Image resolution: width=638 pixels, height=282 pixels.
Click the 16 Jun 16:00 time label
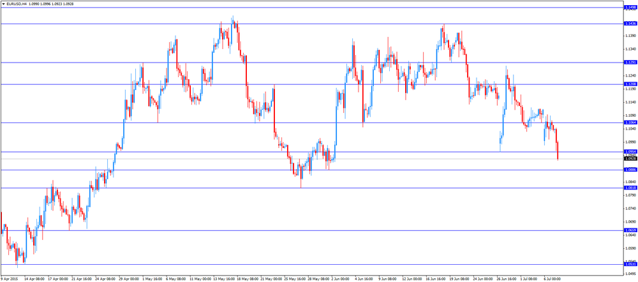(435, 279)
